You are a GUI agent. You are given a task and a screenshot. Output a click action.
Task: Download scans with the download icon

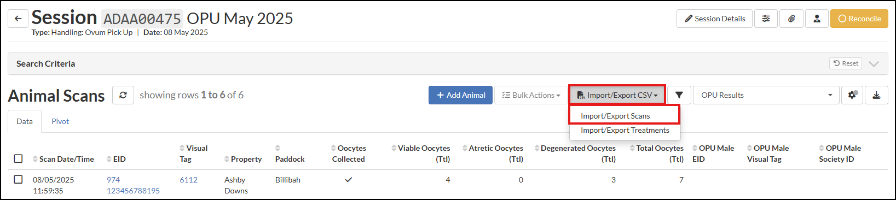pos(876,95)
